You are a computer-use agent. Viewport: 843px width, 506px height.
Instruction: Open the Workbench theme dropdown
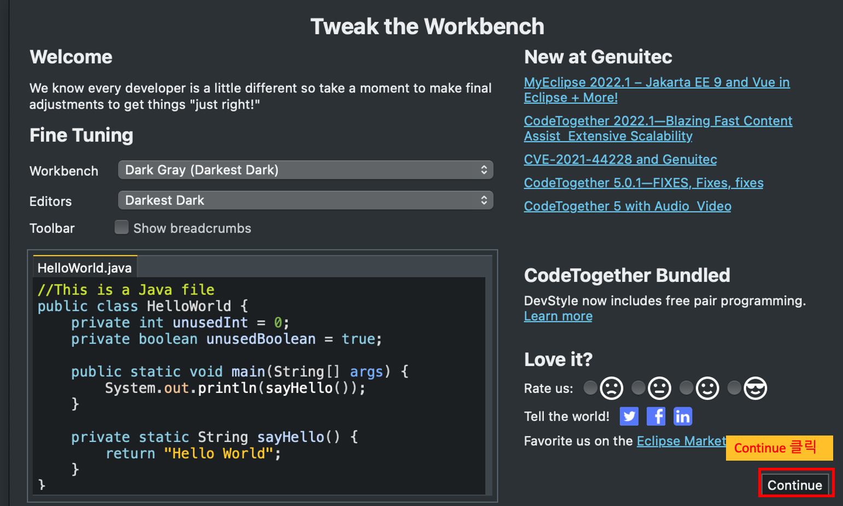tap(306, 170)
